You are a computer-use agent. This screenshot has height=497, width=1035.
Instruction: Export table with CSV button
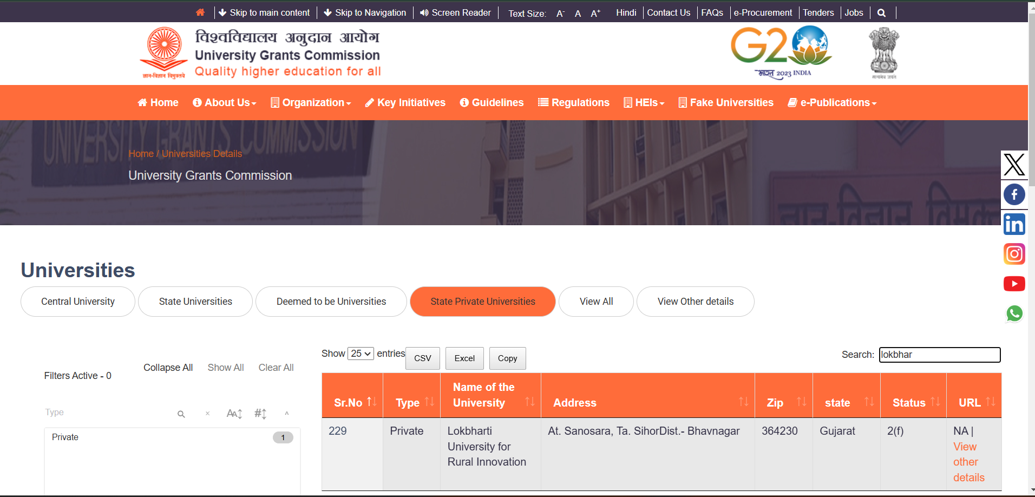pos(423,358)
